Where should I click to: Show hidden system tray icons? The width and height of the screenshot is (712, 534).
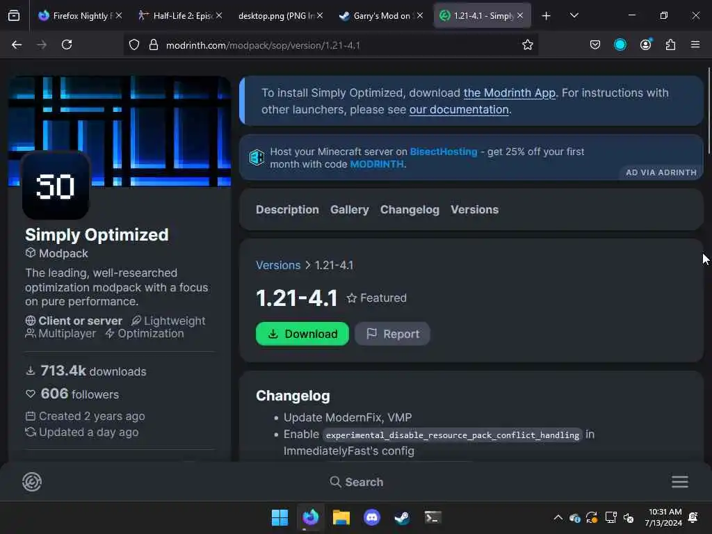[558, 517]
